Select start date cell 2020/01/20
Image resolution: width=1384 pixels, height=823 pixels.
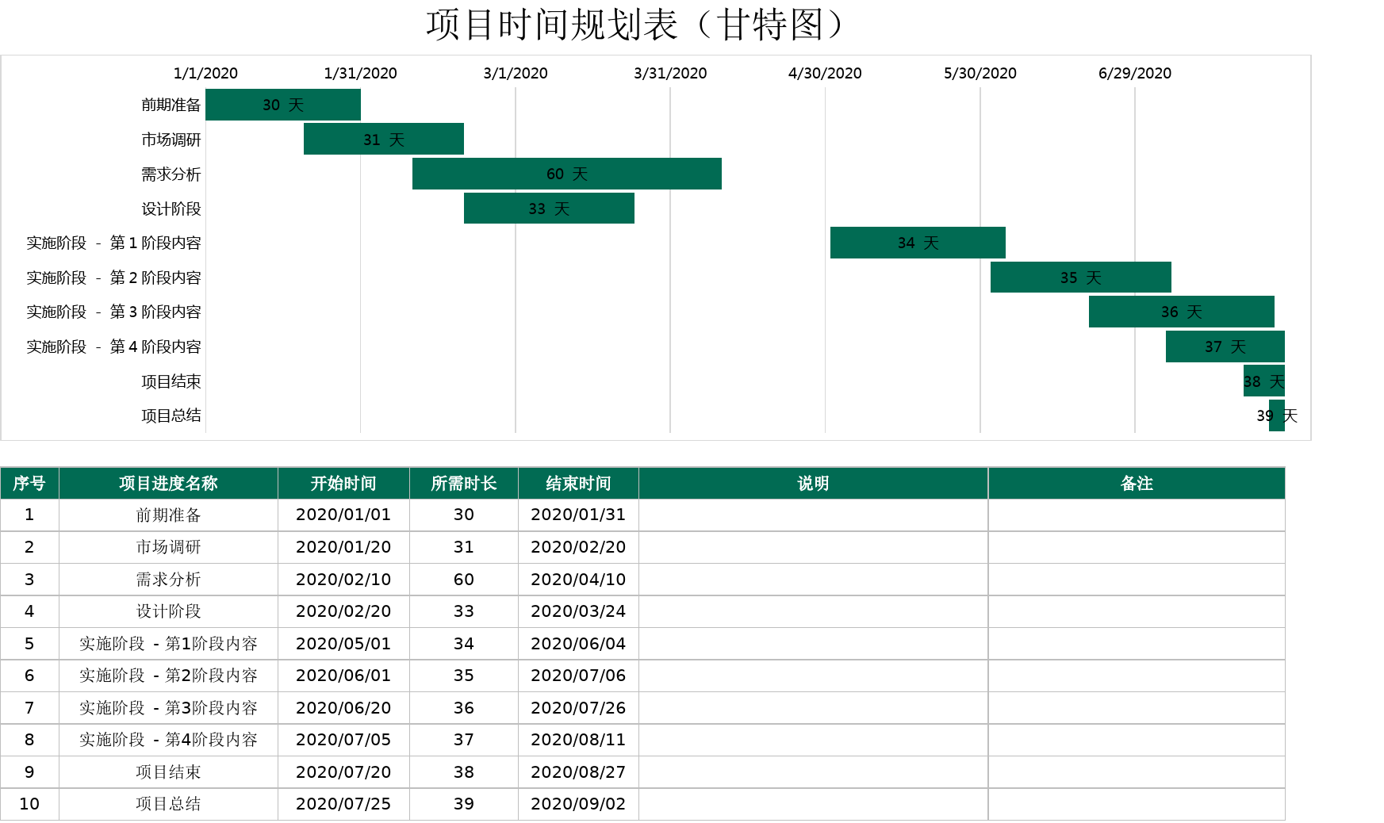[x=343, y=547]
